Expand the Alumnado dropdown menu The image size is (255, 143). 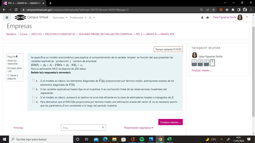60,17
